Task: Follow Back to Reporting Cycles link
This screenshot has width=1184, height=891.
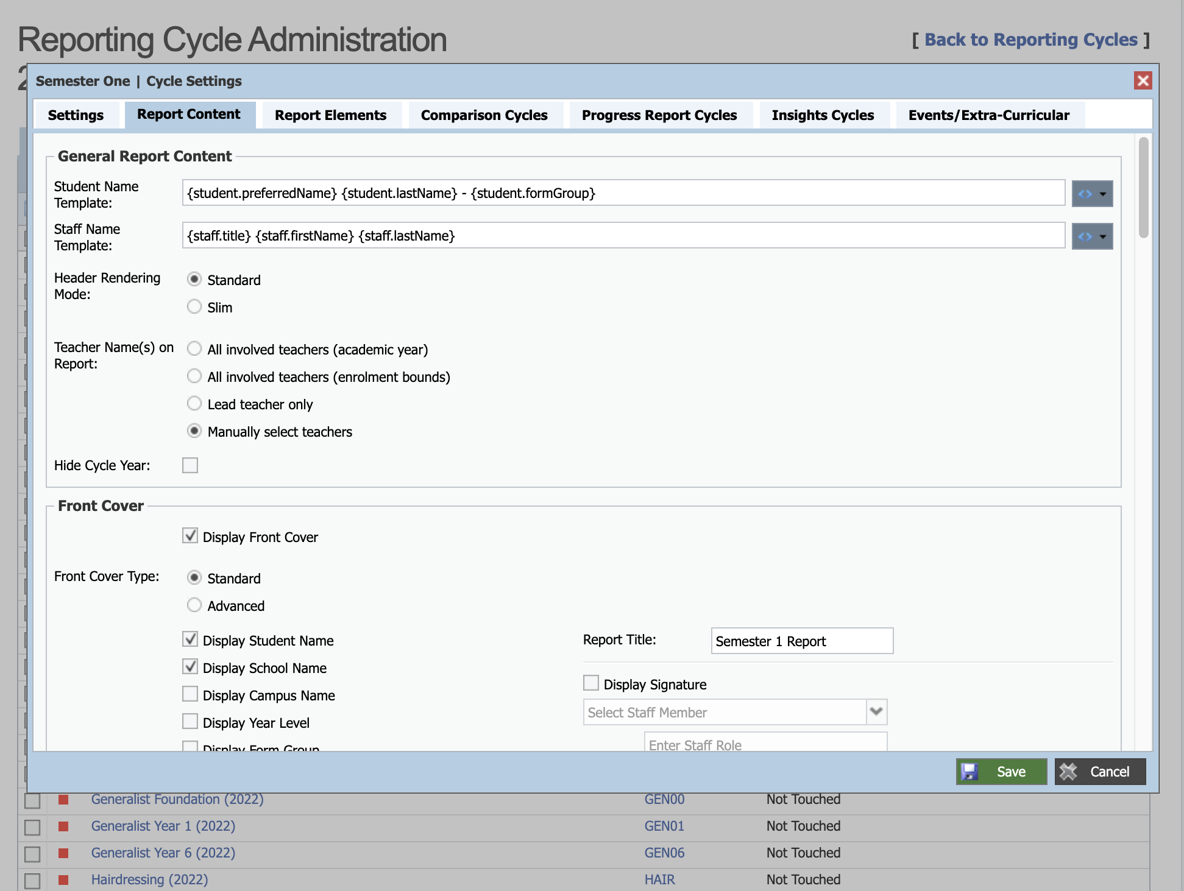Action: point(1030,40)
